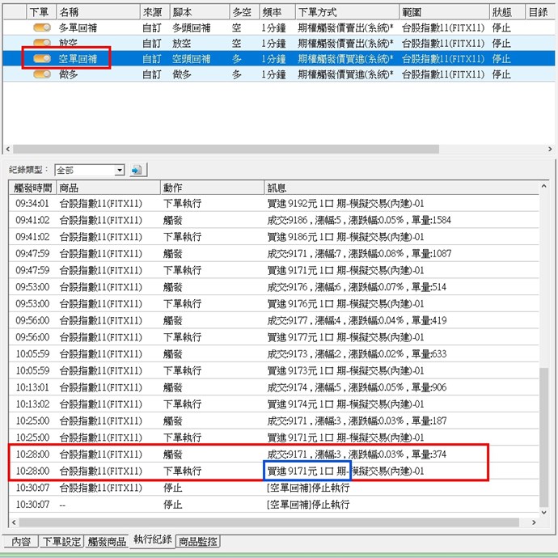Toggle the 空單回補 order switch

[x=42, y=58]
